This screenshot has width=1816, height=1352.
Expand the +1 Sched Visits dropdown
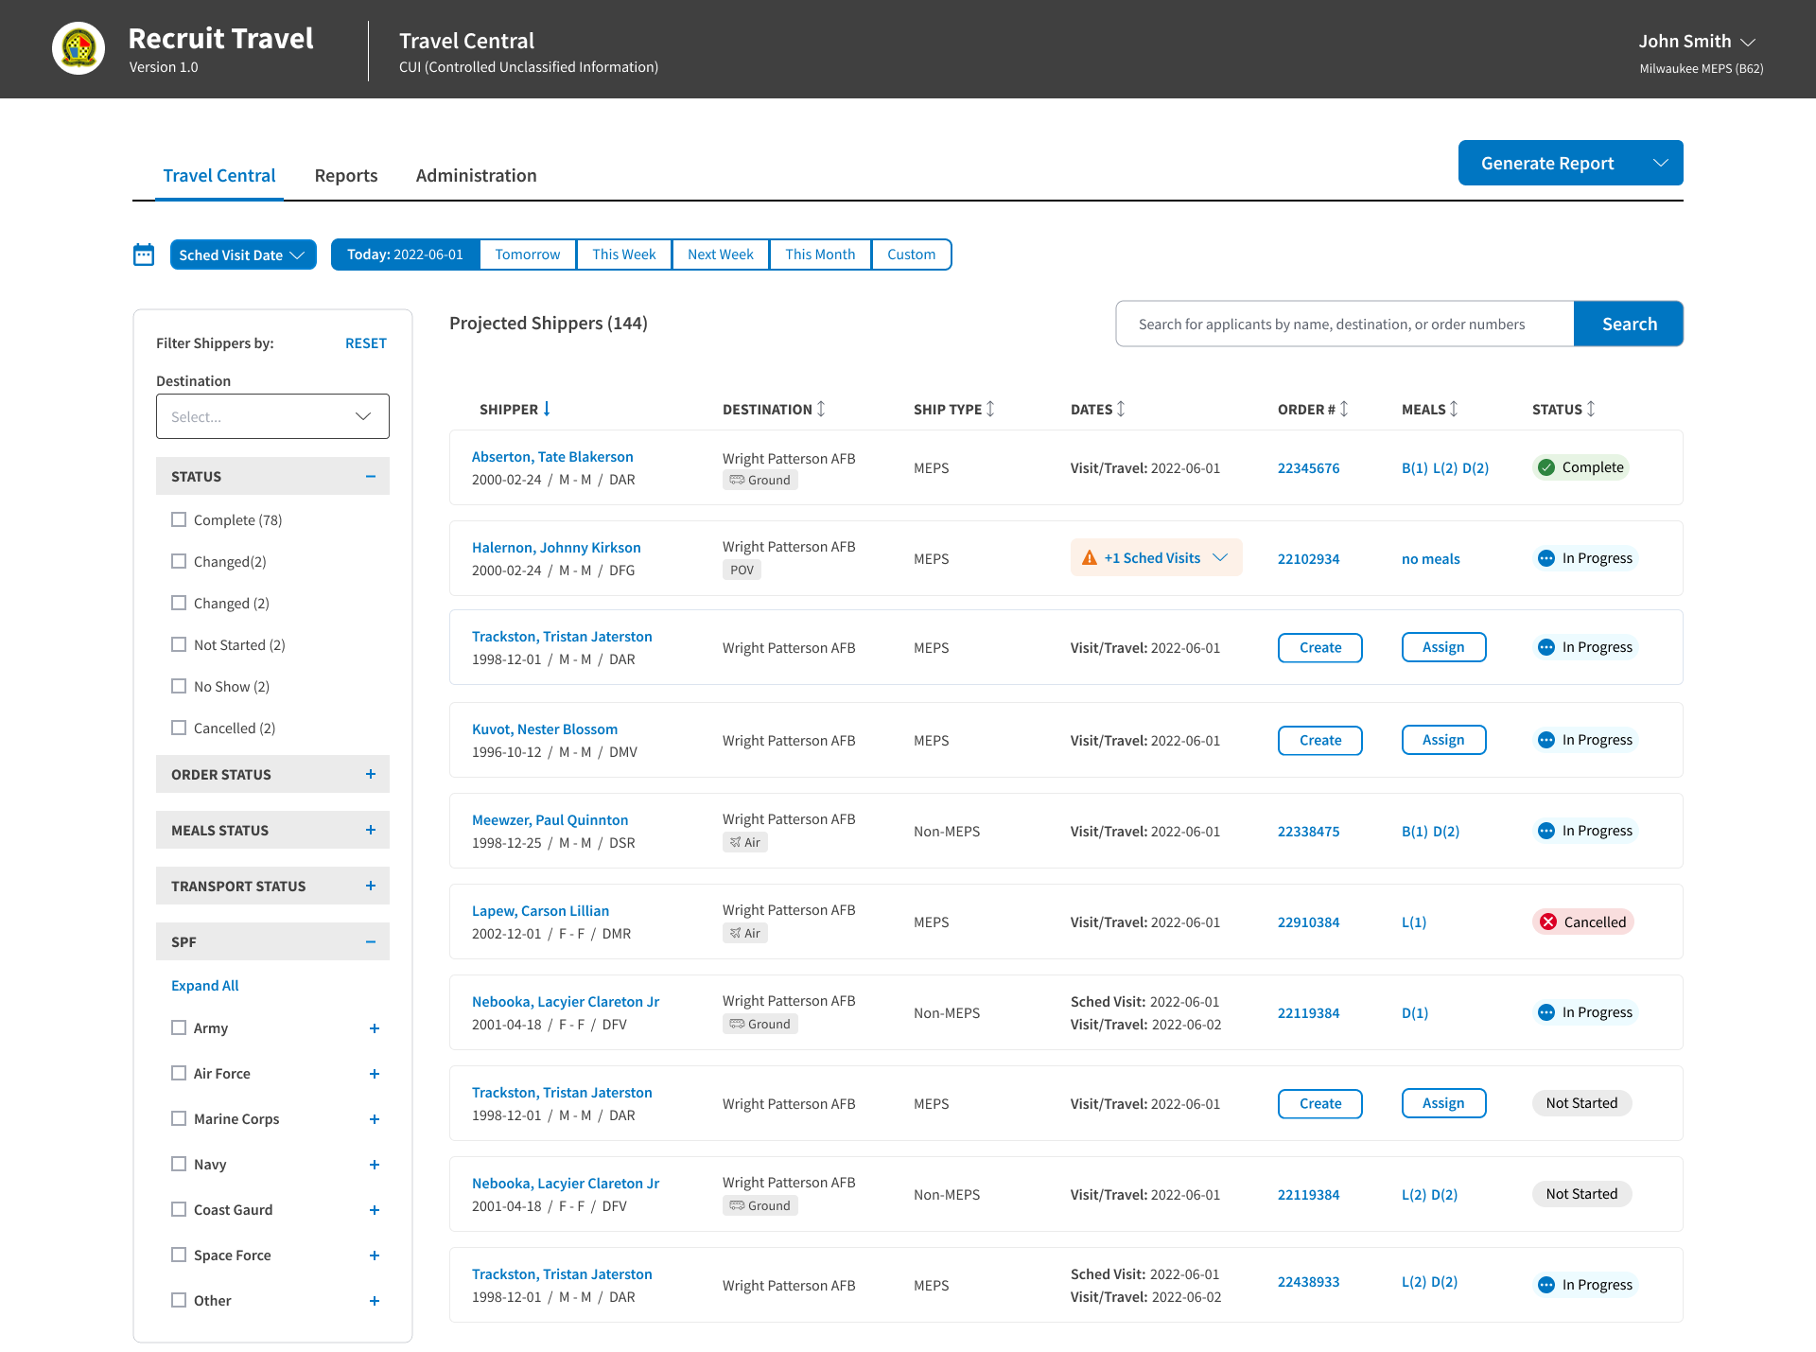tap(1156, 558)
